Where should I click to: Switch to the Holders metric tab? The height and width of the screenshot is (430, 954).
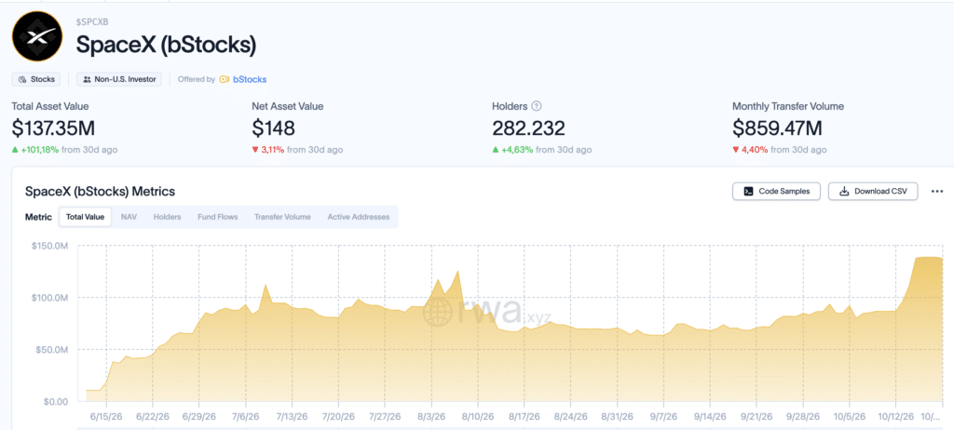[168, 217]
